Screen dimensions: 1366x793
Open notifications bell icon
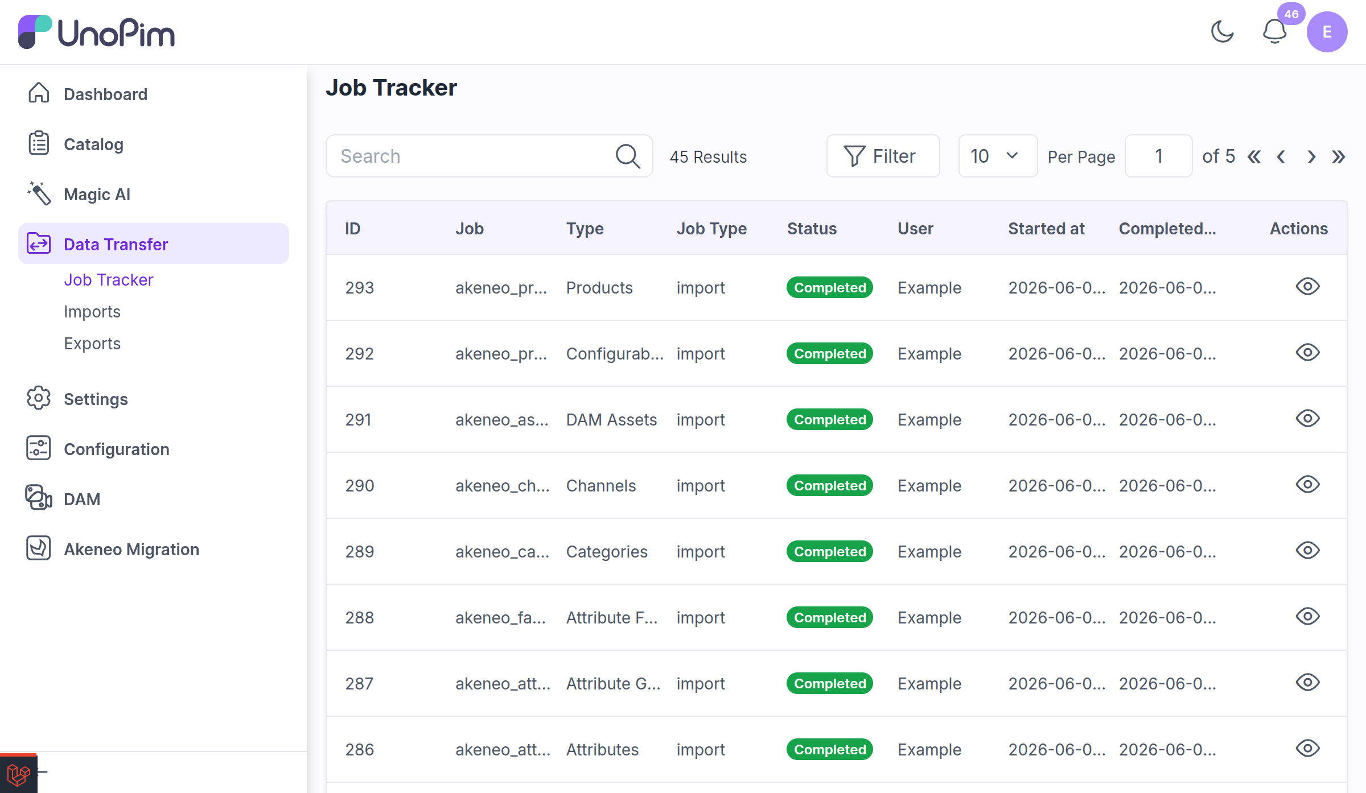(1274, 31)
